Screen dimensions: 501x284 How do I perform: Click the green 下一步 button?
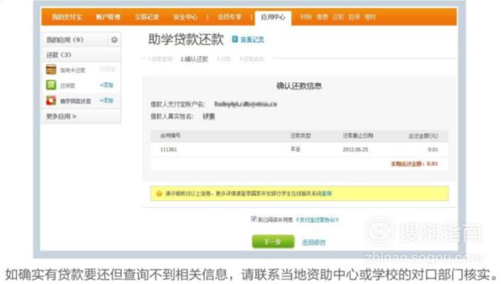273,242
